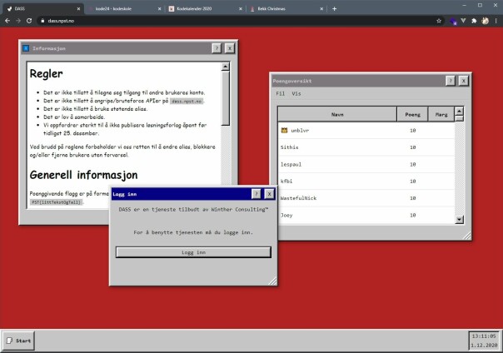
Task: Select the unblvr row in scoreboard
Action: (x=366, y=130)
